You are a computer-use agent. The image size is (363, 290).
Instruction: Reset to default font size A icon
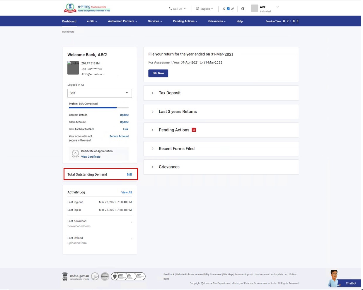pos(228,9)
